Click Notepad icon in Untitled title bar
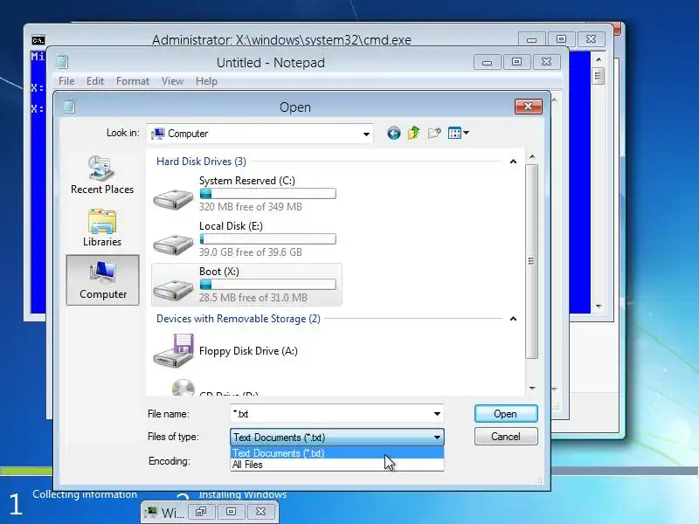Image resolution: width=699 pixels, height=524 pixels. (62, 62)
